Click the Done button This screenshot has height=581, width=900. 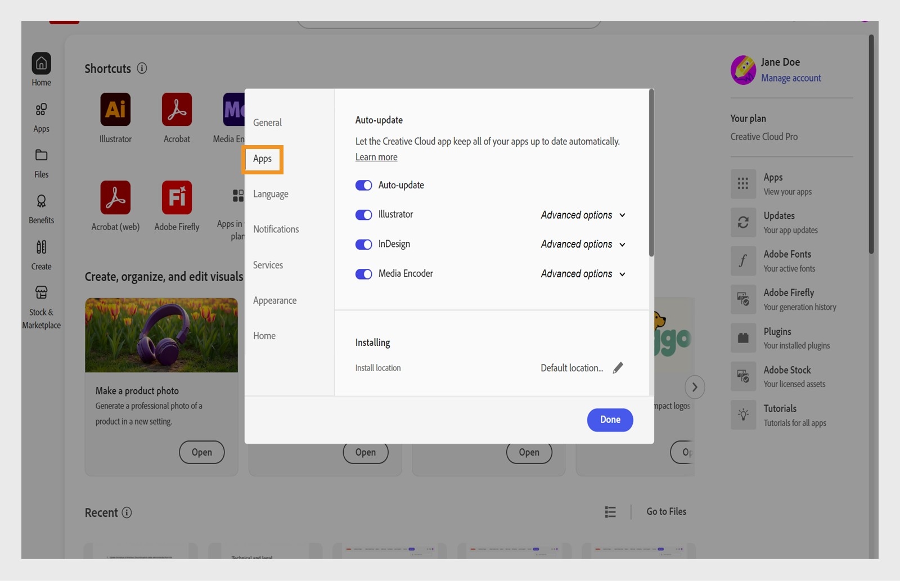coord(610,420)
